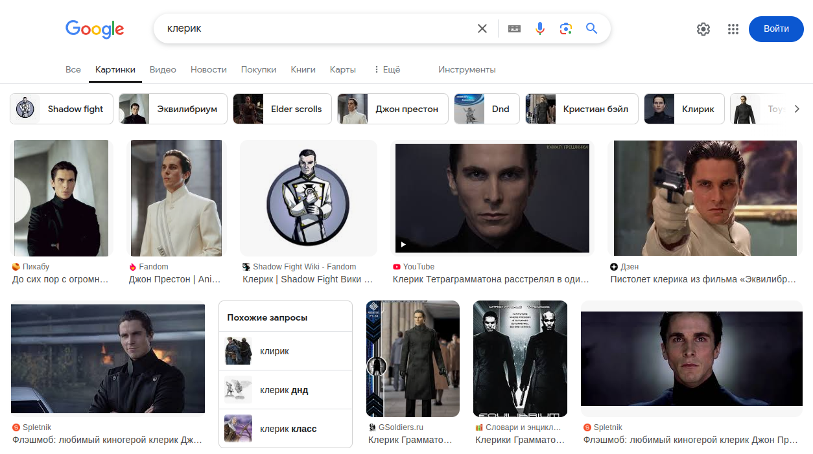
Task: Expand the Ещё more menu
Action: pyautogui.click(x=387, y=69)
